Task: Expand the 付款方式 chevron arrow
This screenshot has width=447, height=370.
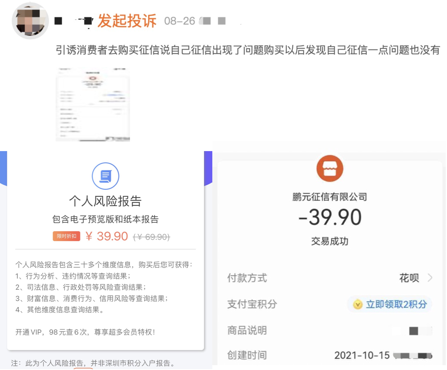Action: [x=430, y=278]
